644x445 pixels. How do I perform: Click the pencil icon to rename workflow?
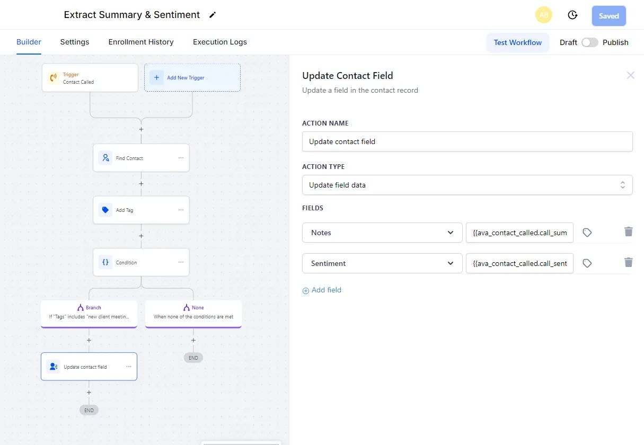[x=212, y=15]
